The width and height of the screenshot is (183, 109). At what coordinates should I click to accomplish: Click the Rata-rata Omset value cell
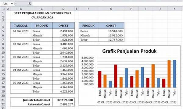pyautogui.click(x=63, y=104)
